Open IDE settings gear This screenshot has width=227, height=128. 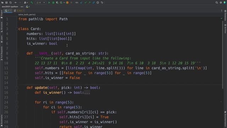(221, 2)
